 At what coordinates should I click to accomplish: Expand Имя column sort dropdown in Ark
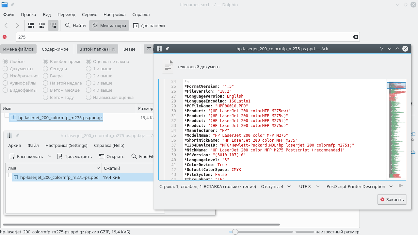point(98,168)
